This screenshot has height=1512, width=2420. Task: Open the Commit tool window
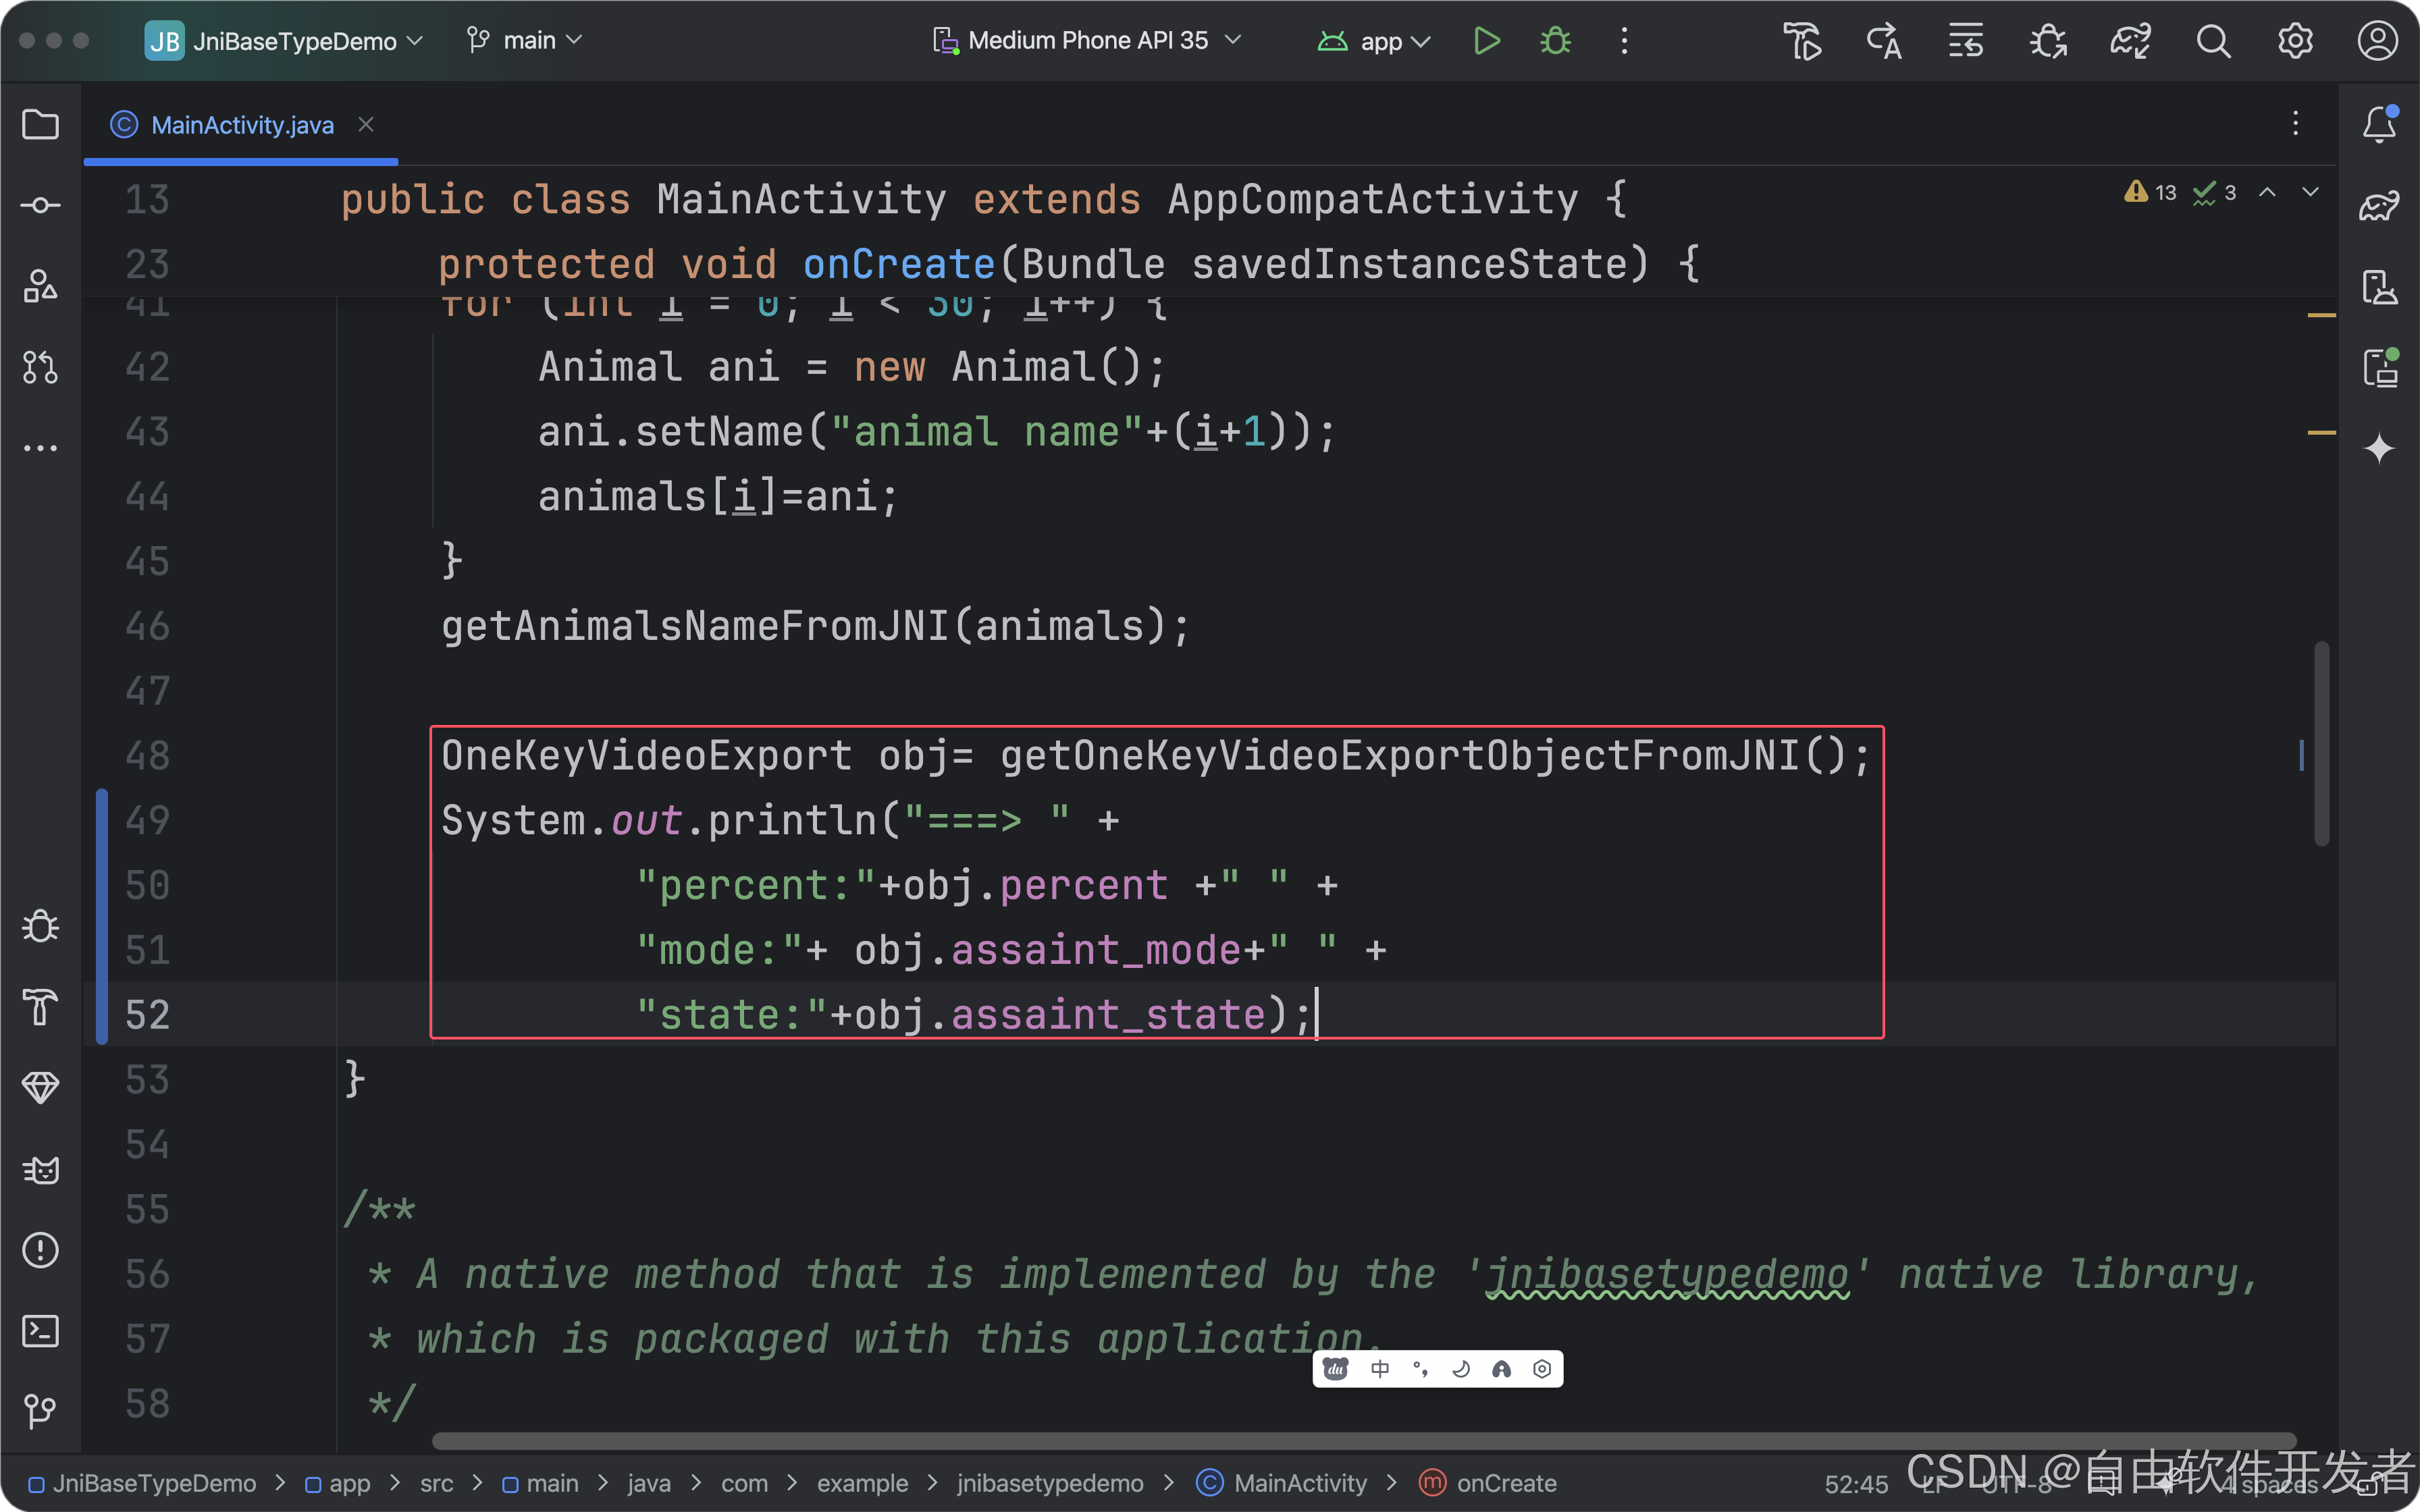point(40,204)
